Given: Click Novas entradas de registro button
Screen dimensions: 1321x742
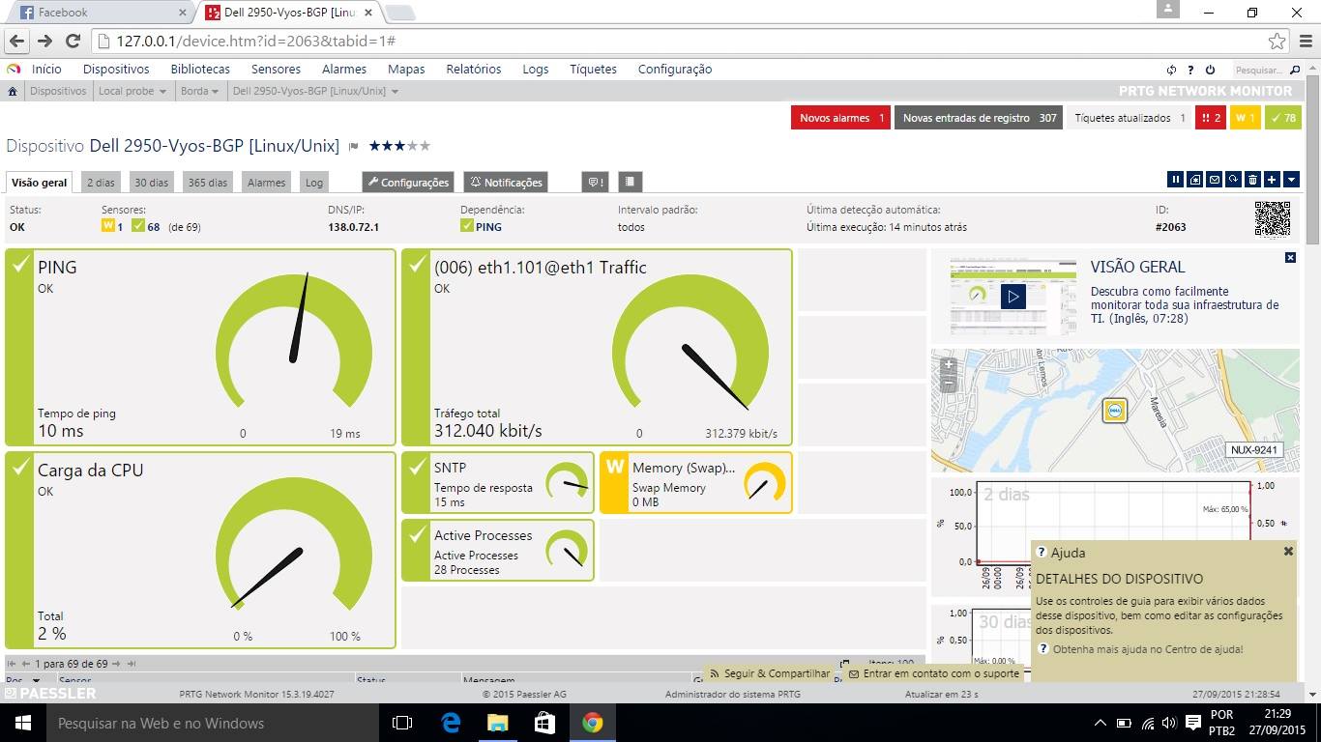Looking at the screenshot, I should [979, 118].
